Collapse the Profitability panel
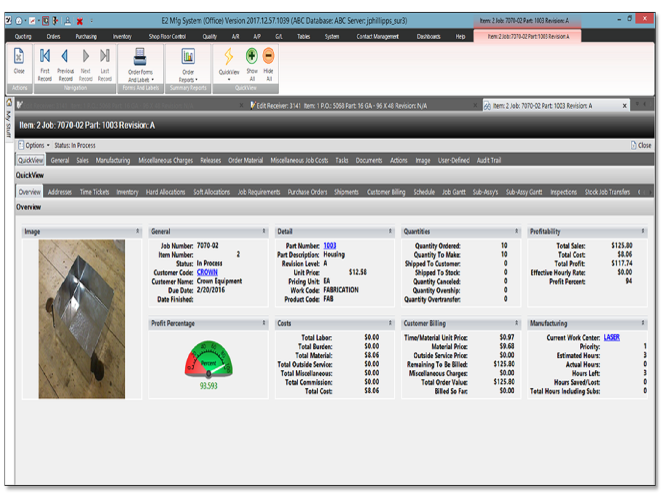This screenshot has height=497, width=663. (643, 231)
